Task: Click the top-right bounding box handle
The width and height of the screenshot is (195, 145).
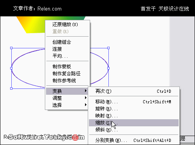Action: [x=108, y=48]
